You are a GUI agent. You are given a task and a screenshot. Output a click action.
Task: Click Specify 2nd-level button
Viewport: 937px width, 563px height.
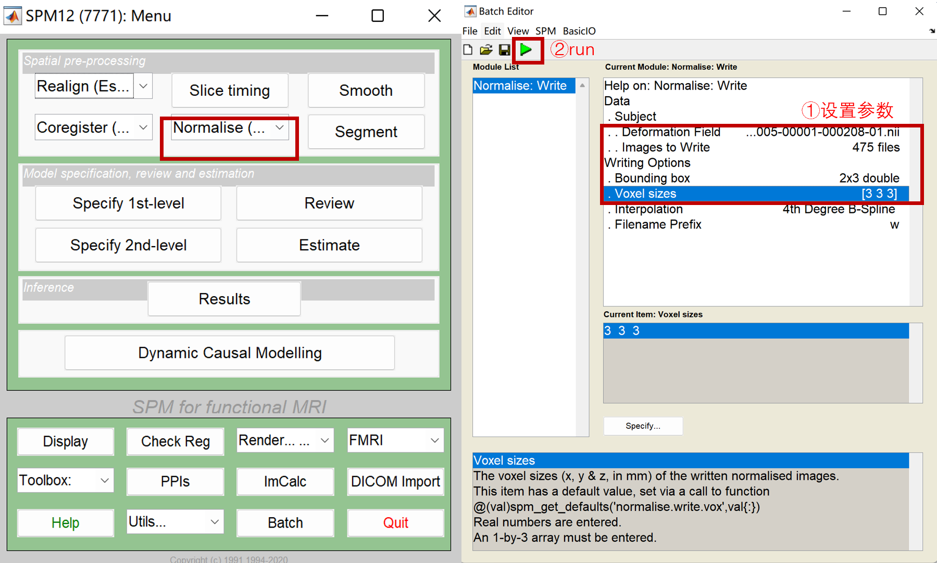(128, 245)
